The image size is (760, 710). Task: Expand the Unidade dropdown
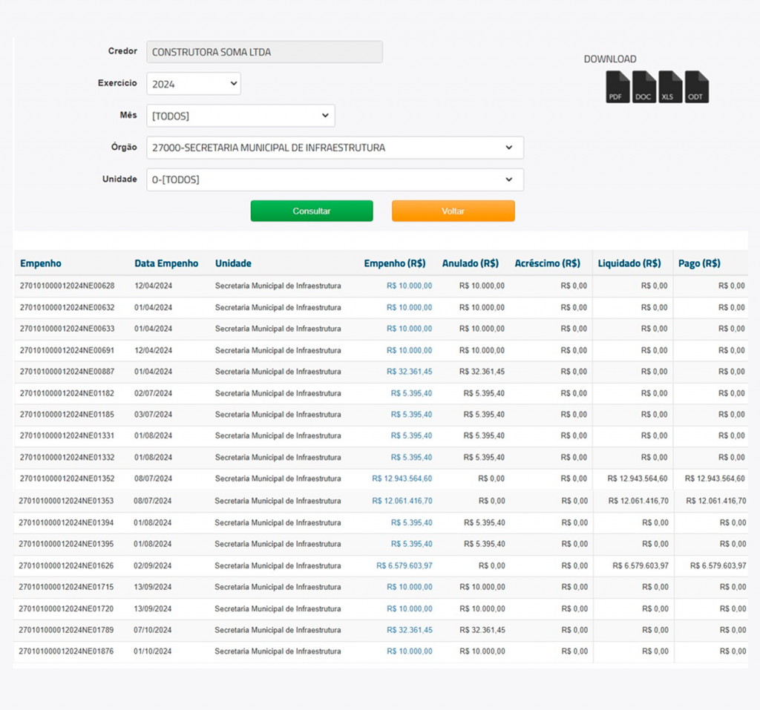(335, 180)
